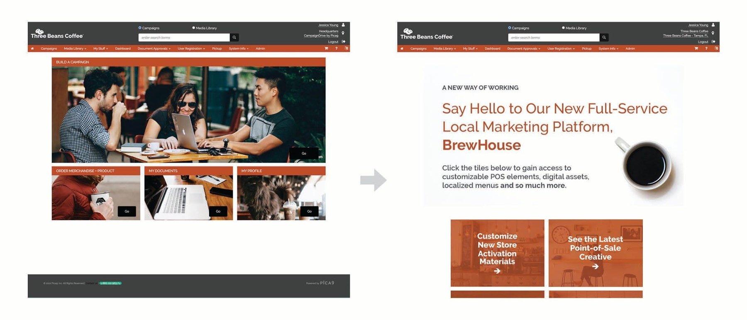The height and width of the screenshot is (320, 747).
Task: Open the shopping cart in the right screenshot
Action: tap(696, 49)
